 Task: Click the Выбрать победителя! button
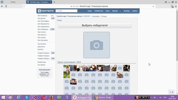95,25
